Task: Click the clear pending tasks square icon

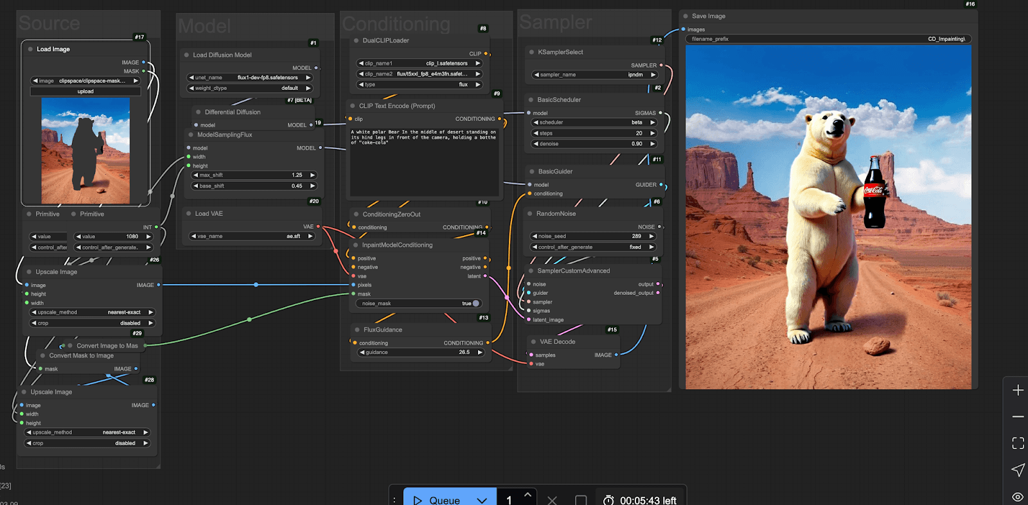Action: click(x=581, y=500)
